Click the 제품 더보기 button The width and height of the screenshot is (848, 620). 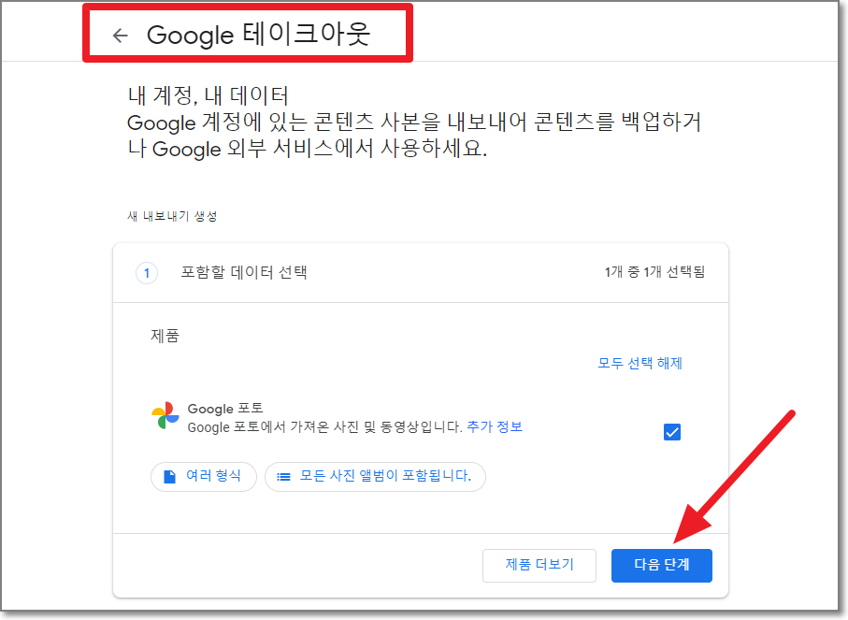pos(539,566)
